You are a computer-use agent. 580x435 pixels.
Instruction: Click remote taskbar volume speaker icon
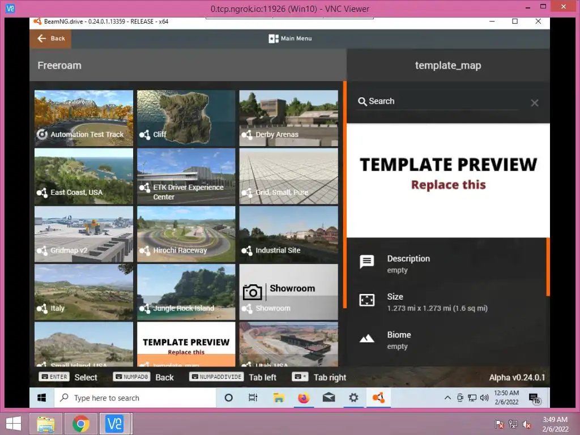[484, 398]
